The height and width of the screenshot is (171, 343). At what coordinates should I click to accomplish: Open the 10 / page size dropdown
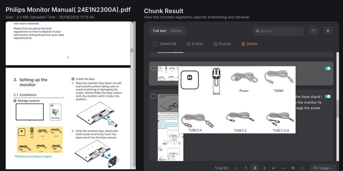click(323, 168)
